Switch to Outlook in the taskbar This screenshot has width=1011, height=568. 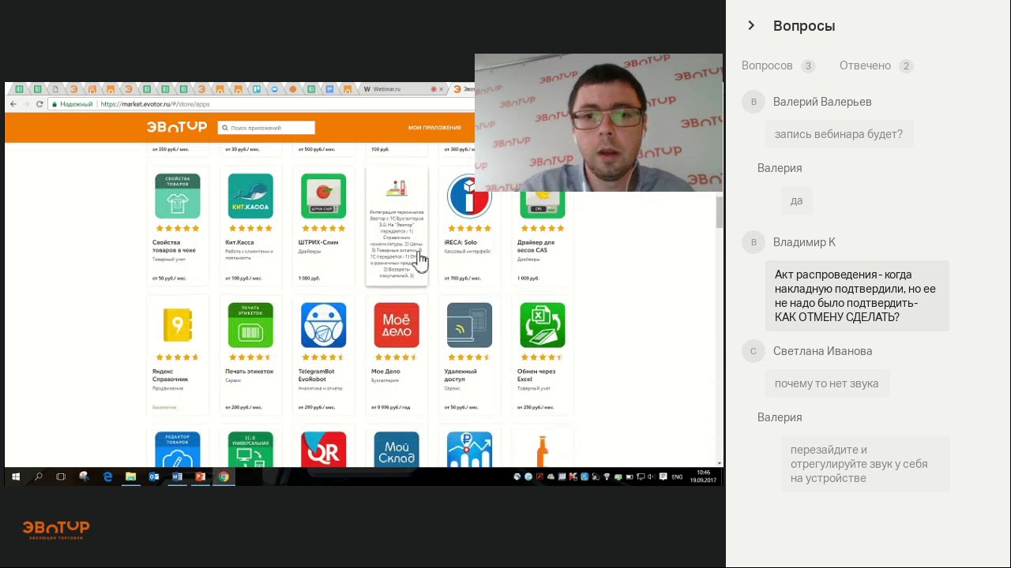click(154, 476)
